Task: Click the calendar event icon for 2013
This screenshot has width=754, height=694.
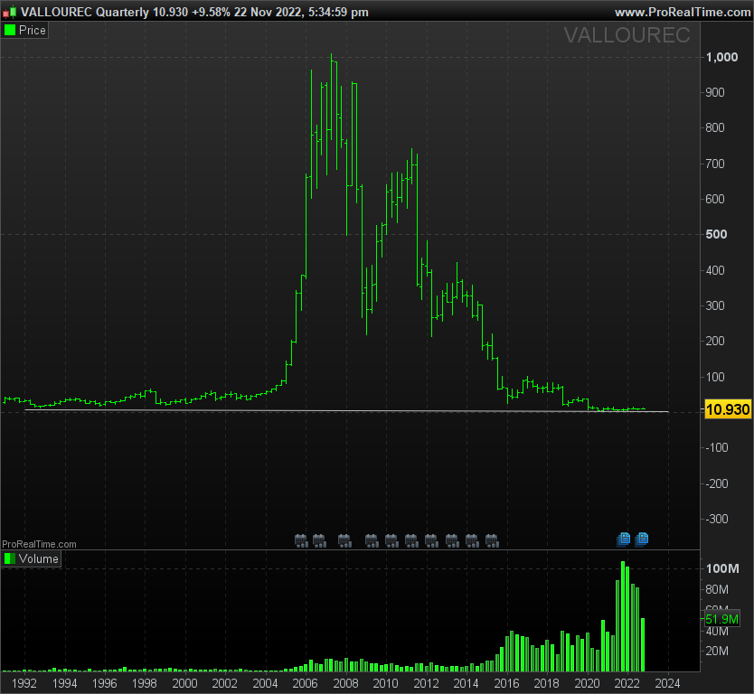Action: coord(452,540)
